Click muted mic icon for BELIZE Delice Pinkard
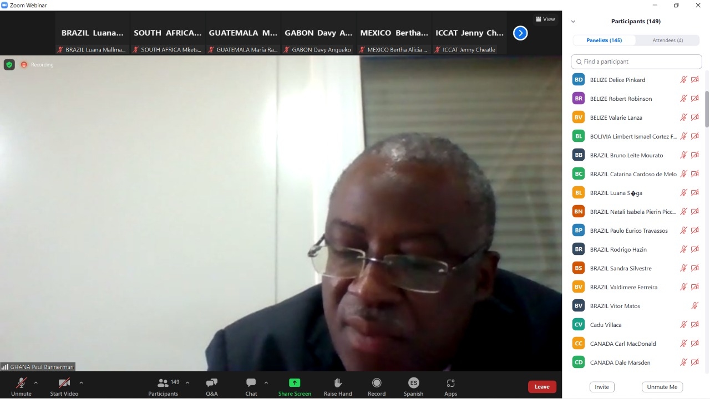Screen dimensions: 710x399 pos(684,80)
